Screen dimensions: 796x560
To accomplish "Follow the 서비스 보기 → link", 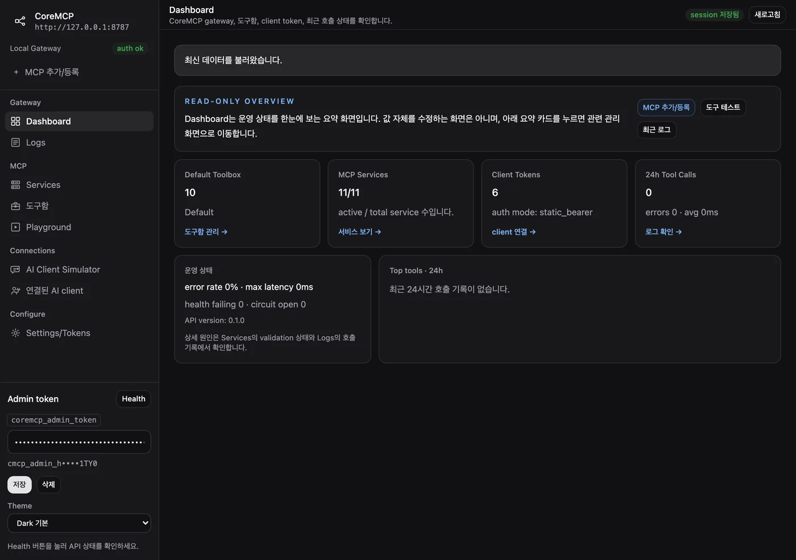I will (x=359, y=232).
